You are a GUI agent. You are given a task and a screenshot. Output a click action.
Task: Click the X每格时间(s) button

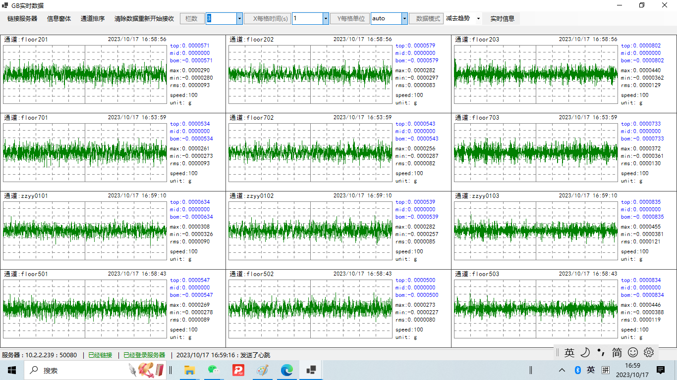click(267, 19)
